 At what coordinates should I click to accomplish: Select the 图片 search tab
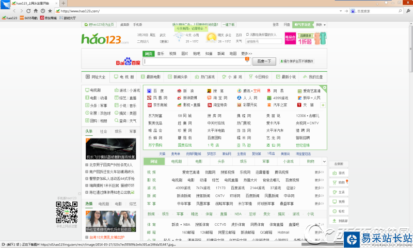pyautogui.click(x=185, y=54)
